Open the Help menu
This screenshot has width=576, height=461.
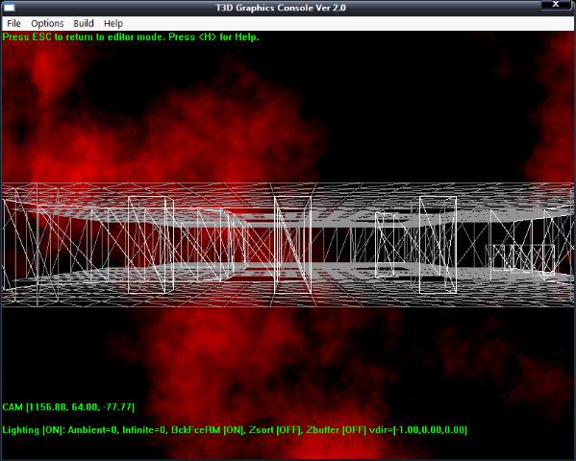tap(113, 23)
